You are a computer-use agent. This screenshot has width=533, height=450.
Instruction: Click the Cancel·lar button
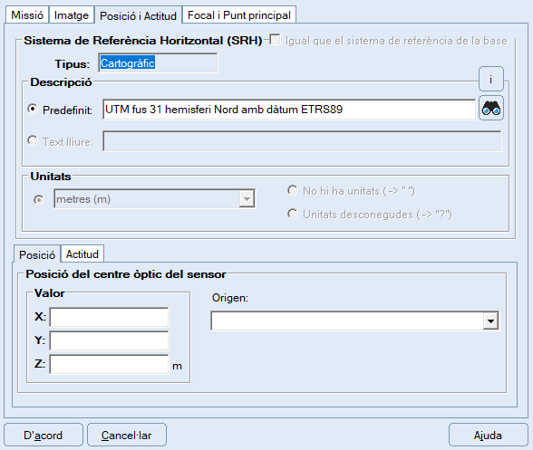127,435
